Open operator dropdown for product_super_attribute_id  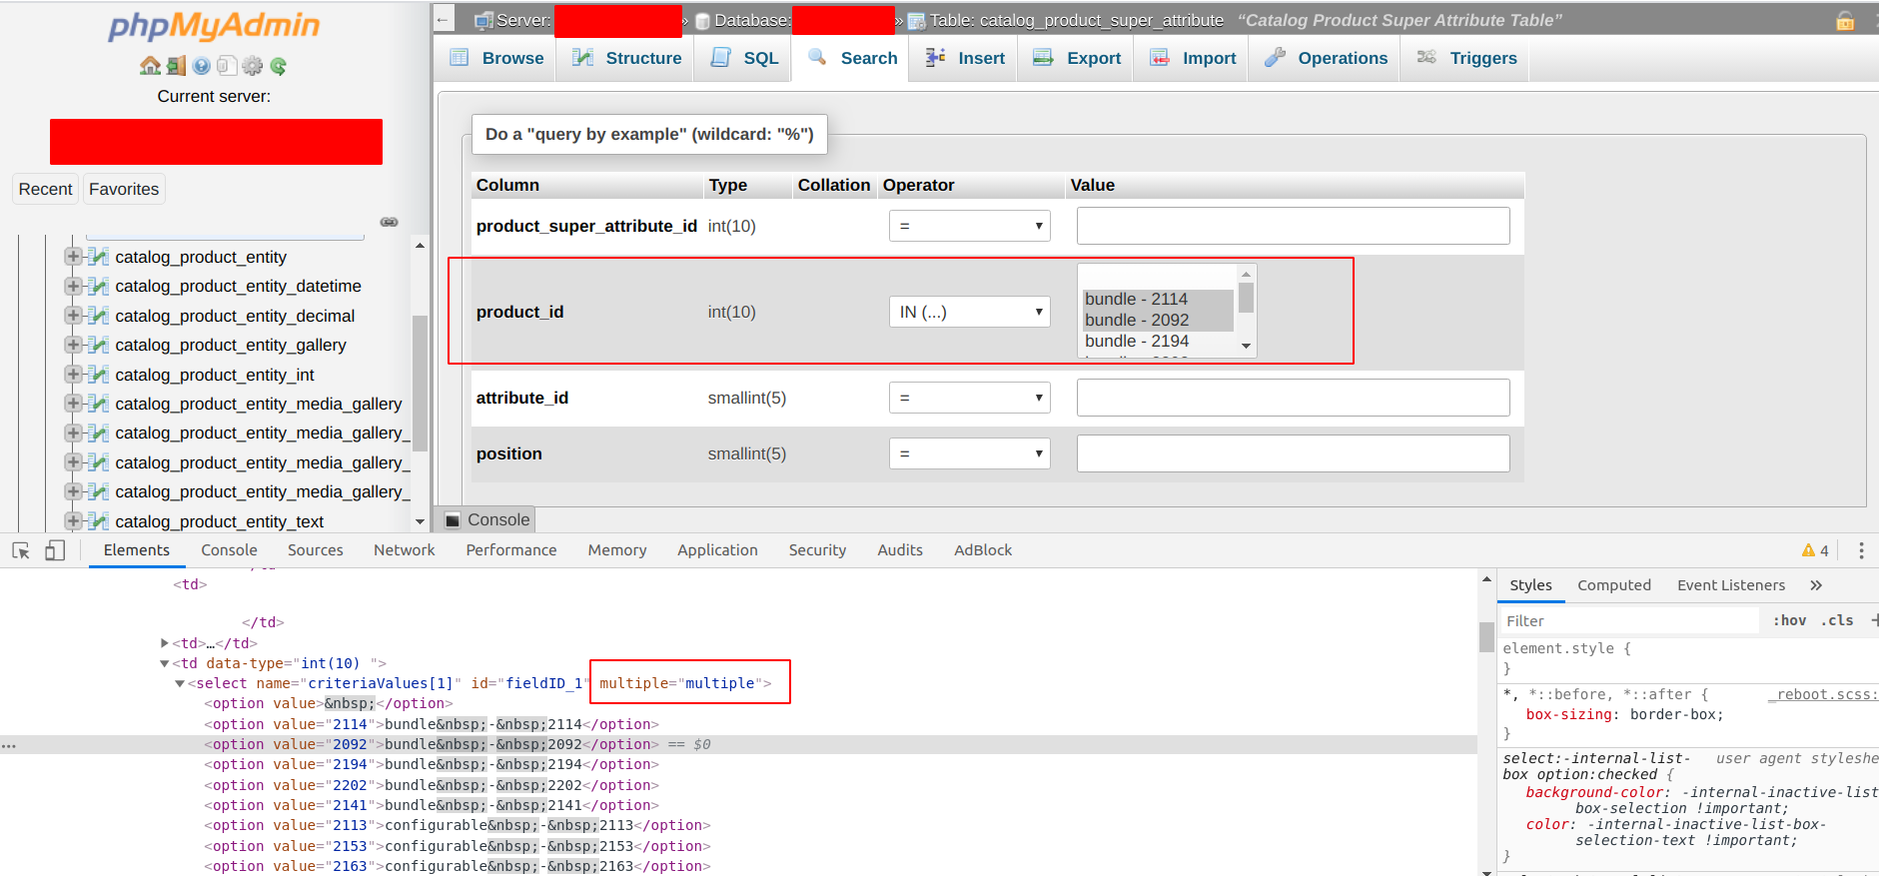tap(969, 226)
